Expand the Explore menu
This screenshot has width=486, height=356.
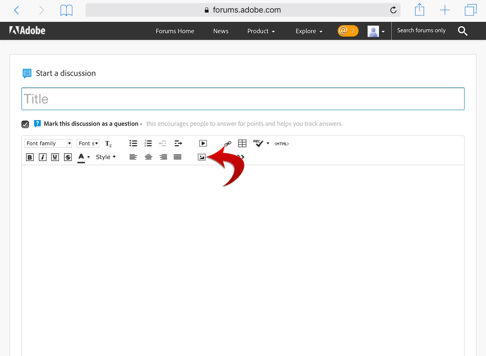point(309,31)
